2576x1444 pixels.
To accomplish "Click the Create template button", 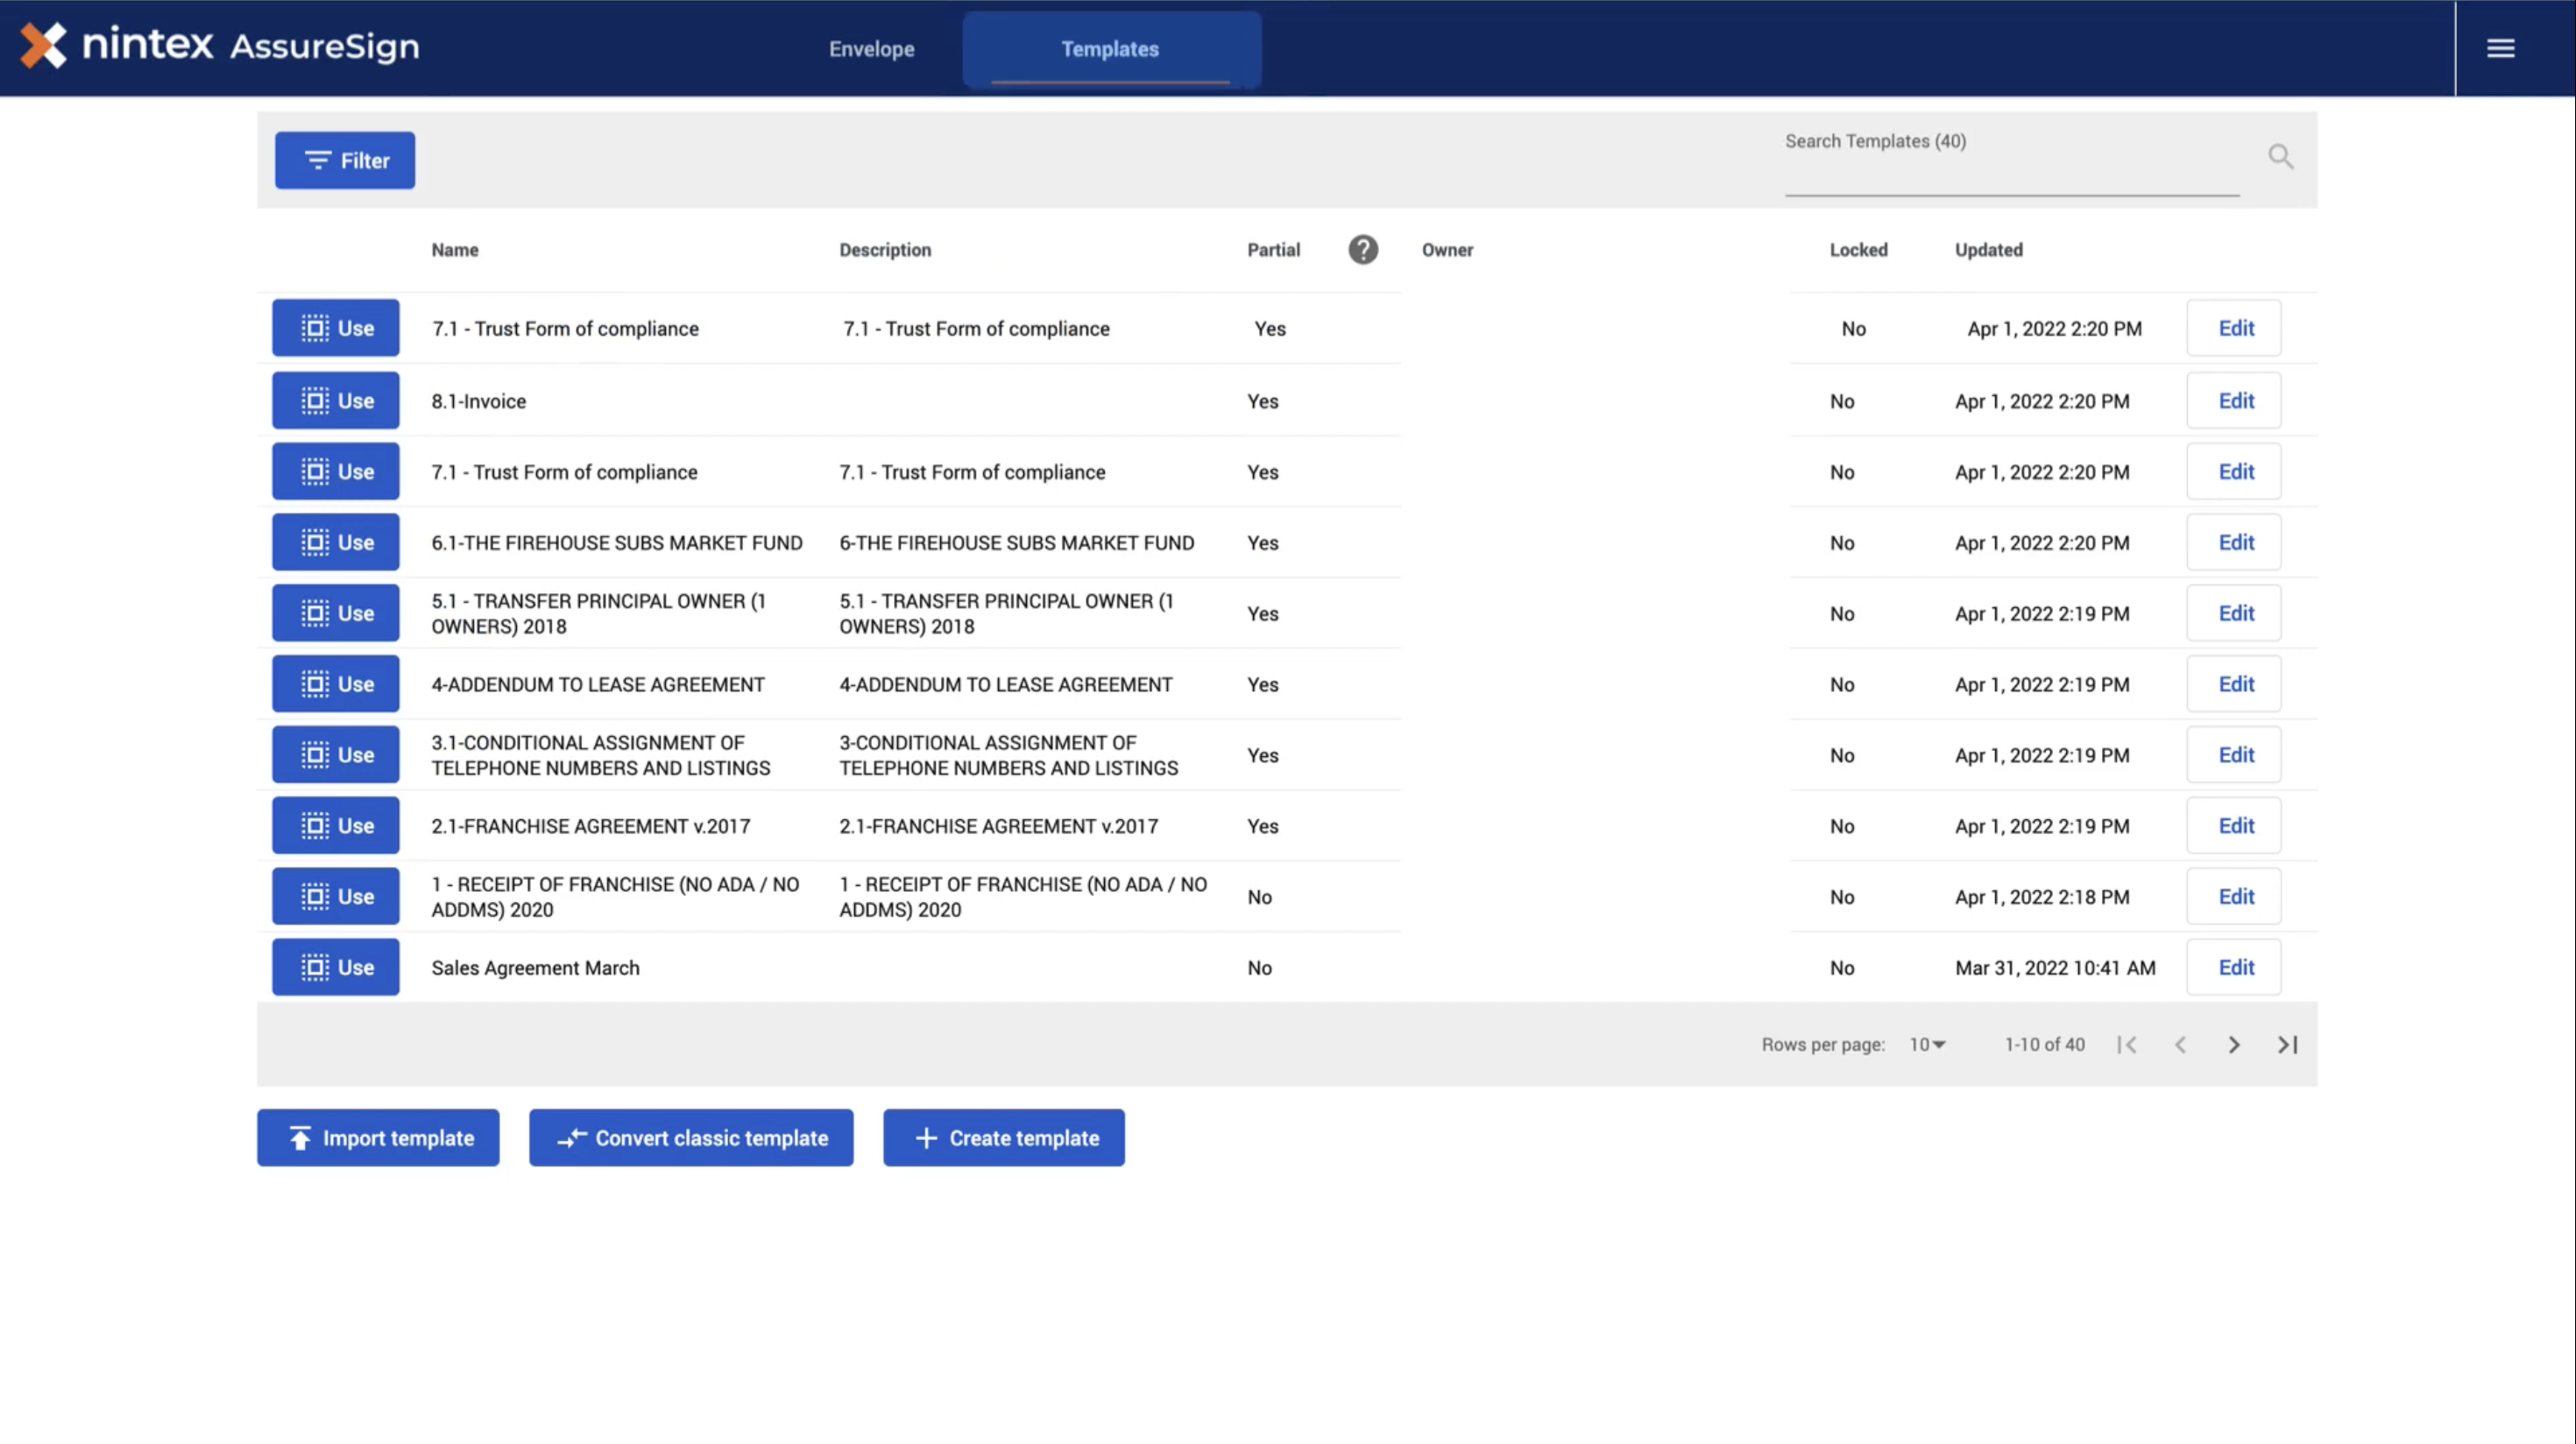I will [x=1003, y=1137].
